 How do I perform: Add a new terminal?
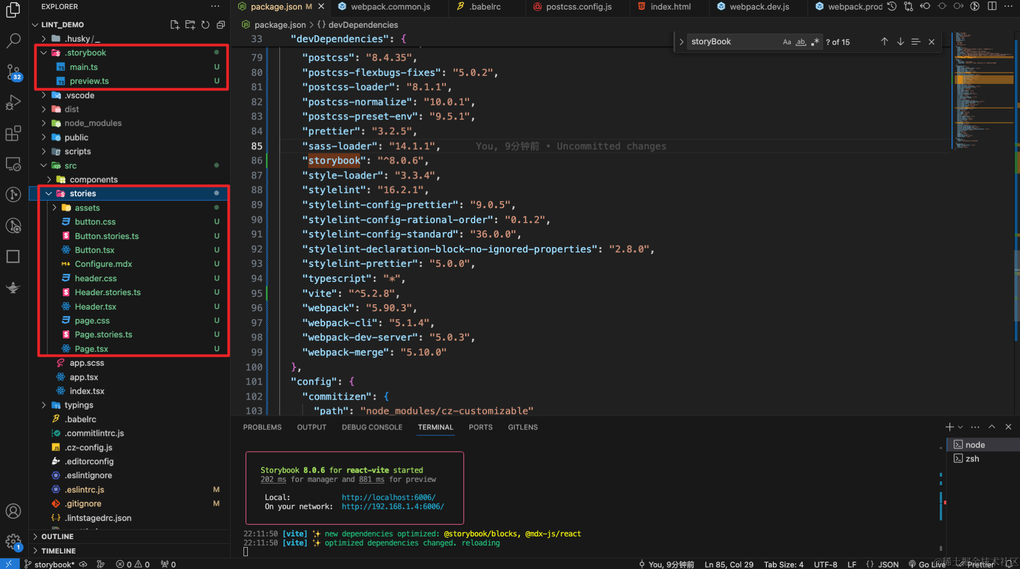949,427
